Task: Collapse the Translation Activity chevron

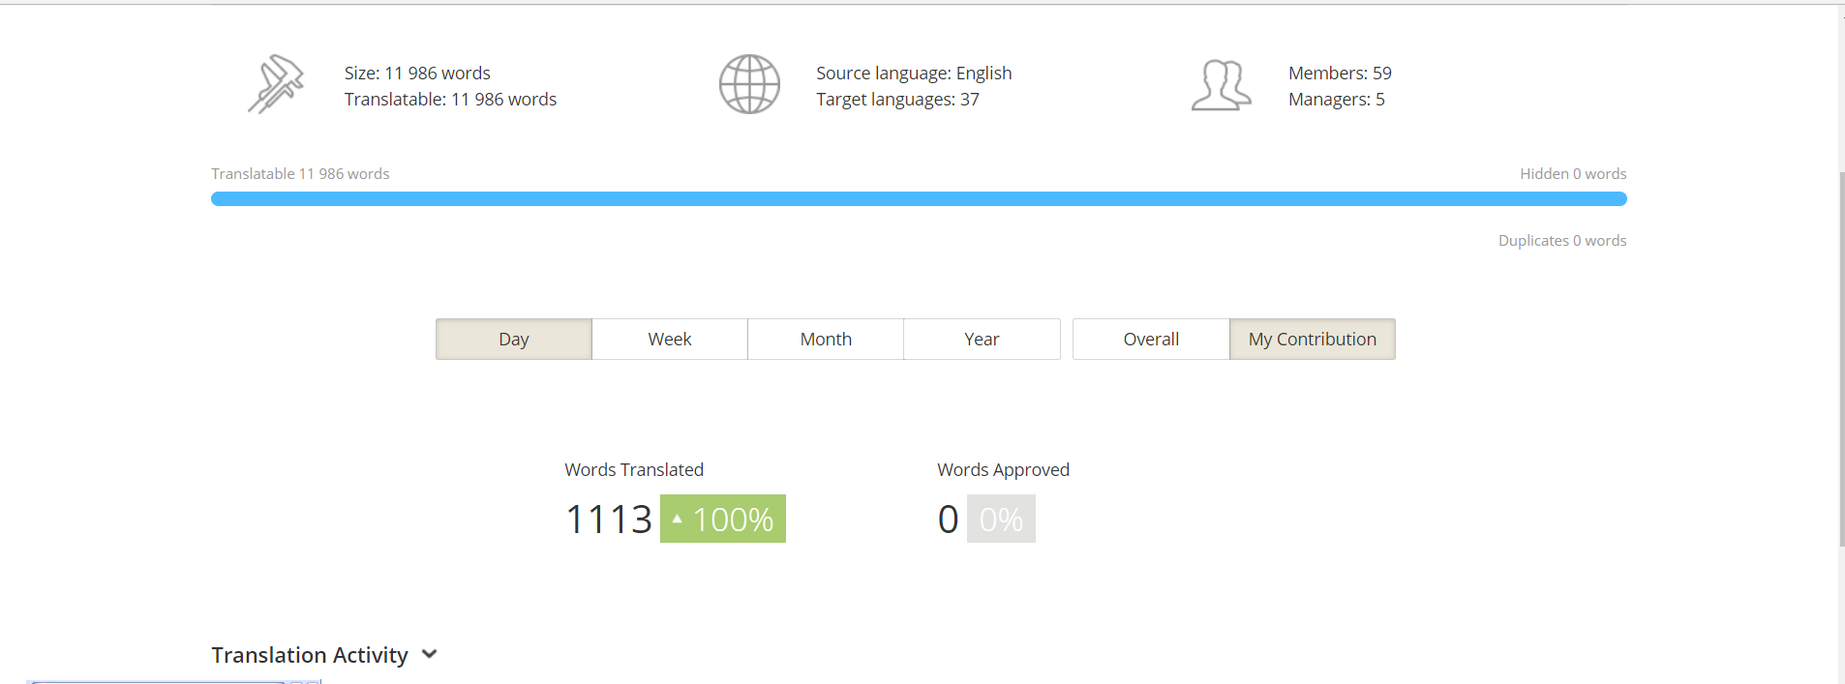Action: tap(430, 655)
